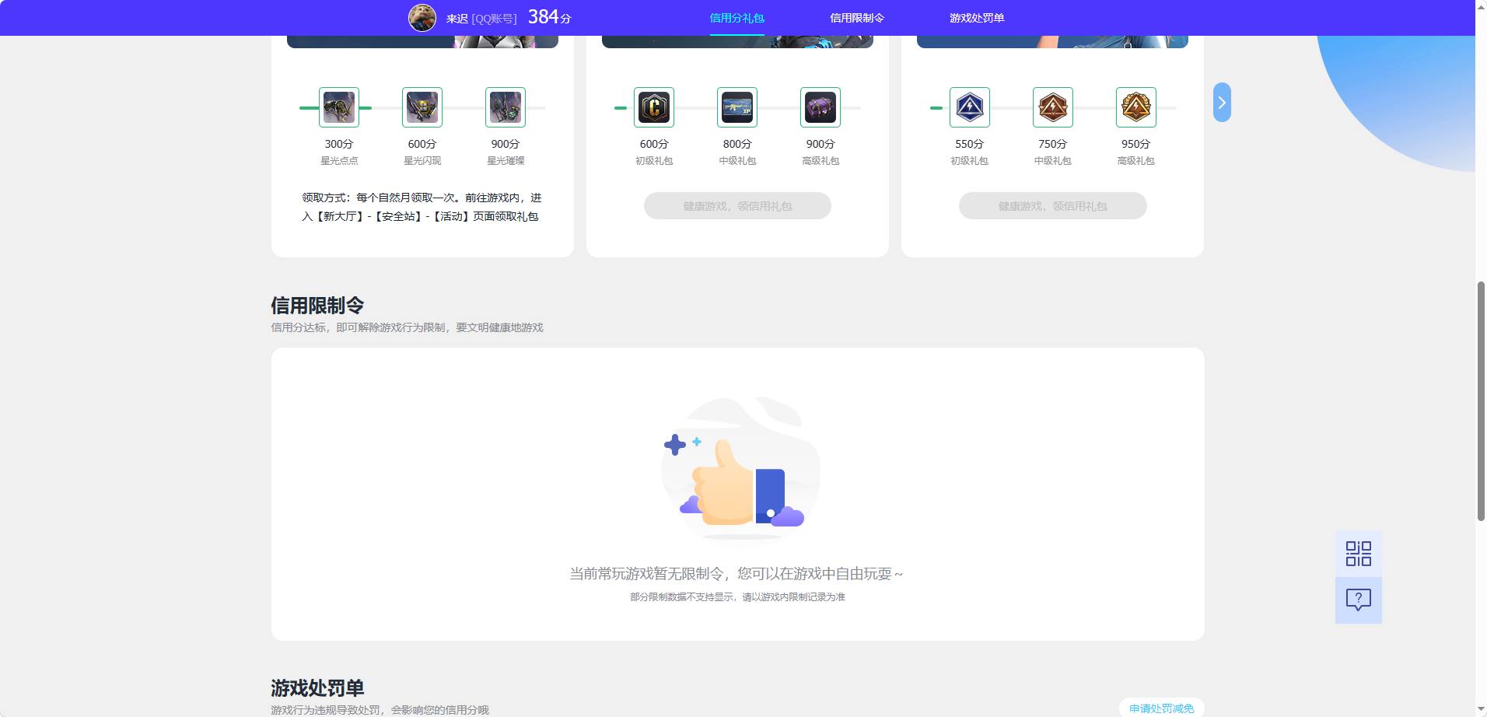Click the page vertical scrollbar thumb
The width and height of the screenshot is (1487, 717).
pos(1481,401)
